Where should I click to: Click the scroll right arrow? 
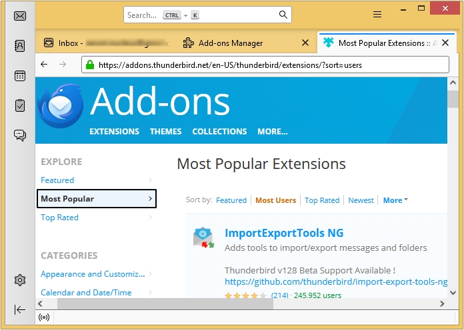tap(442, 303)
